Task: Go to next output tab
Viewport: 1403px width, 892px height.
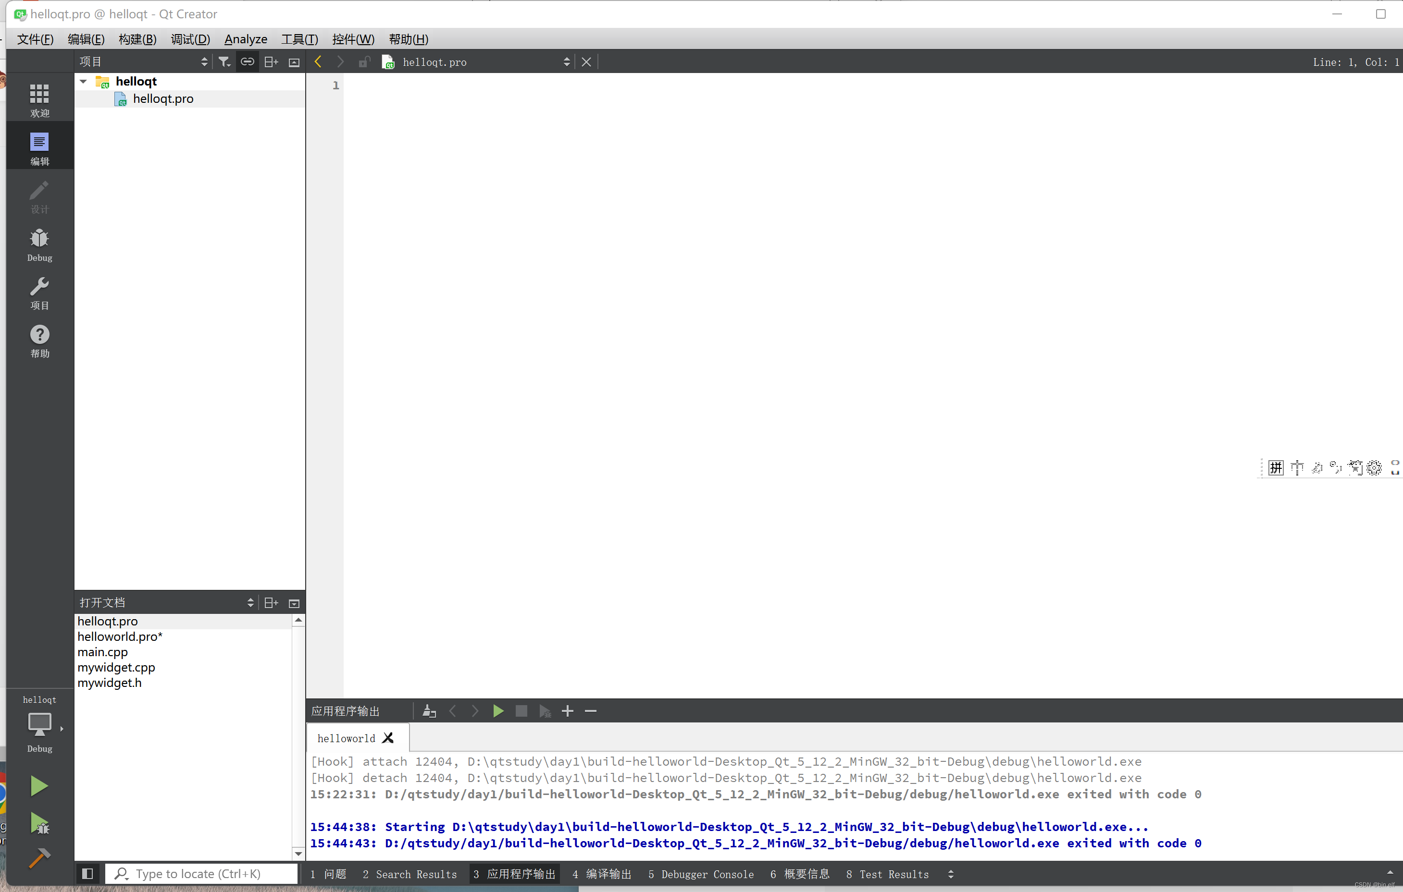Action: (475, 711)
